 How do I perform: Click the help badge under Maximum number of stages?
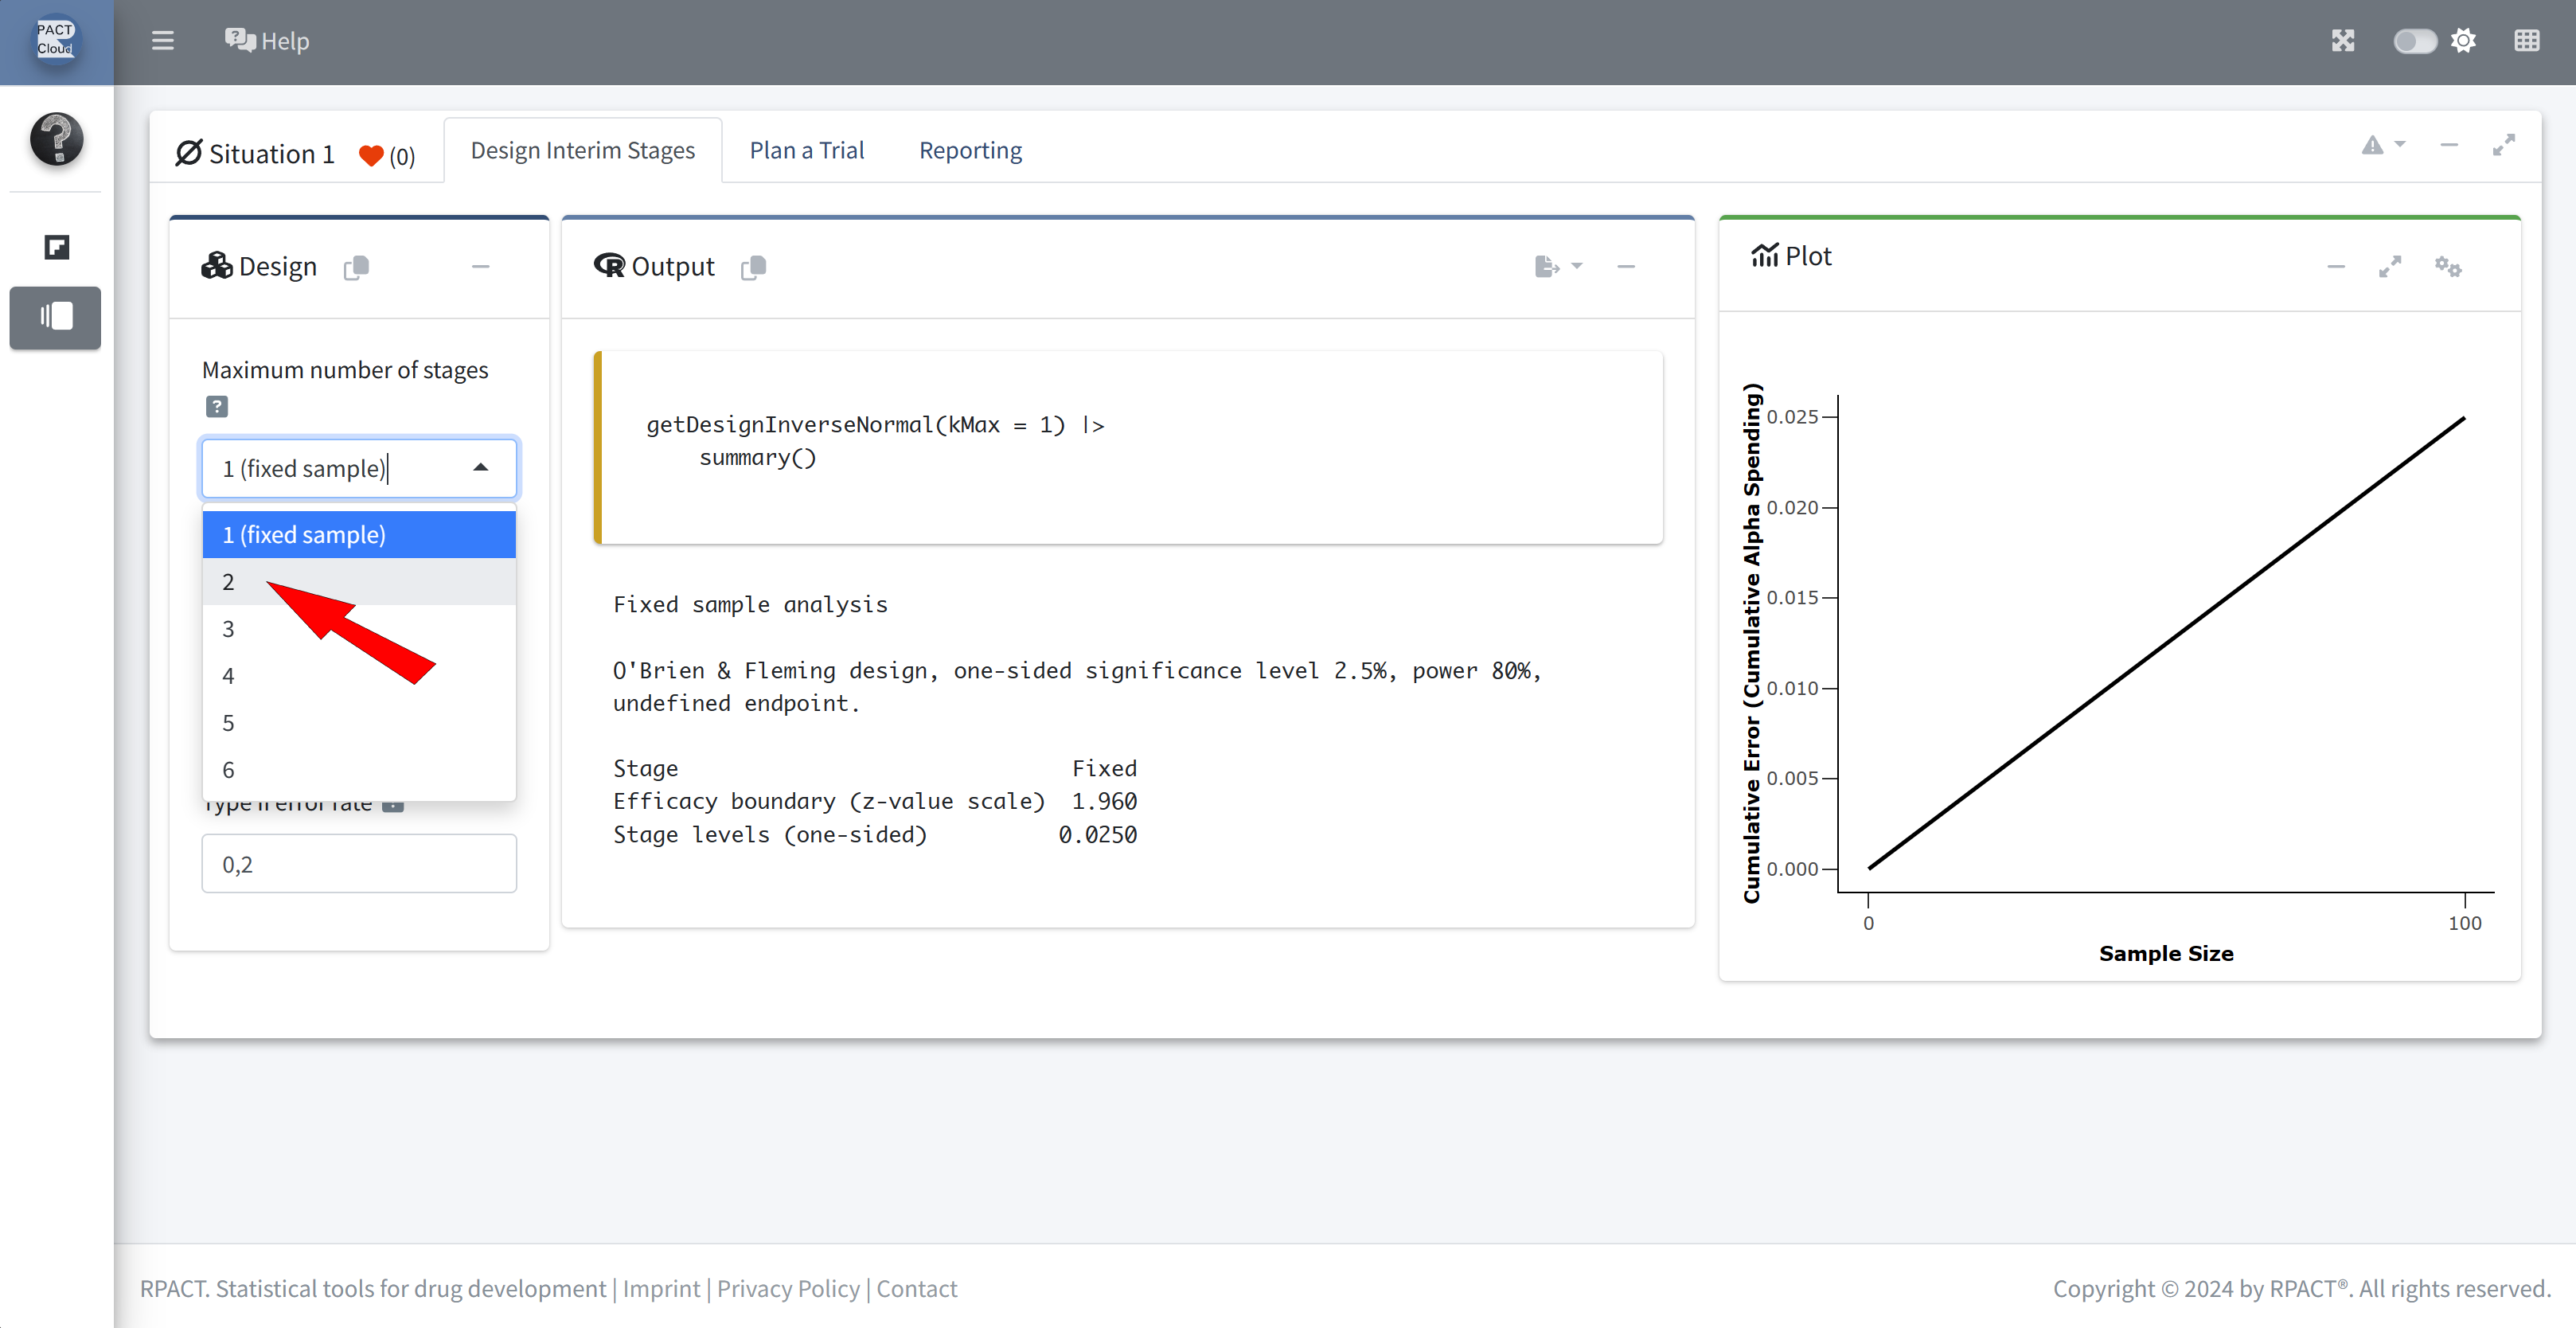(217, 407)
